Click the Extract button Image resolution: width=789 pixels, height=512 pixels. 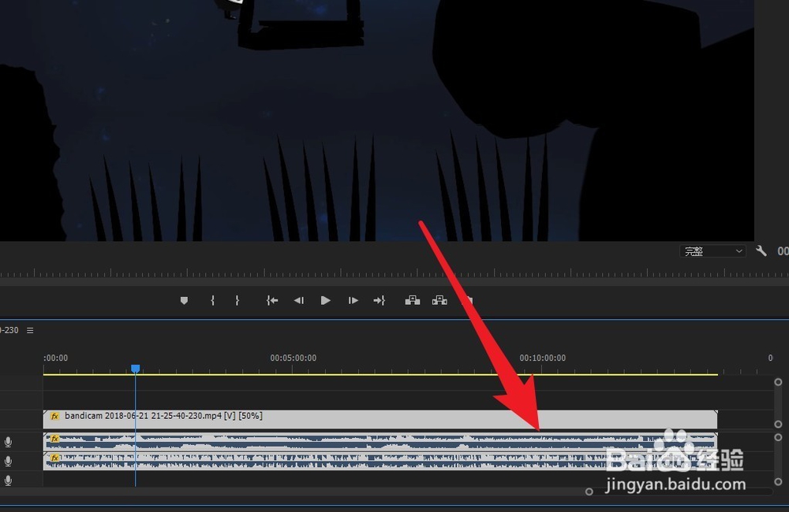(439, 300)
